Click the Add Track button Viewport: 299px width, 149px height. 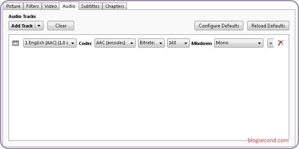tap(22, 26)
